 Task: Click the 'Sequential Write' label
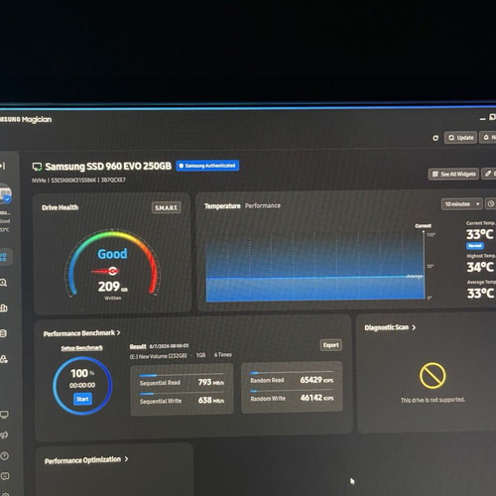coord(161,401)
